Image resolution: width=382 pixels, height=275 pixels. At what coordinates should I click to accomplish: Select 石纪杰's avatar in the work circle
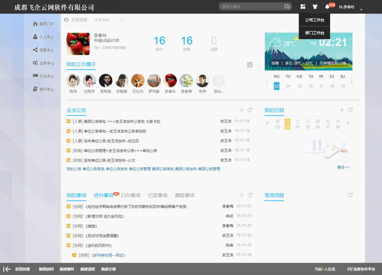pyautogui.click(x=138, y=80)
